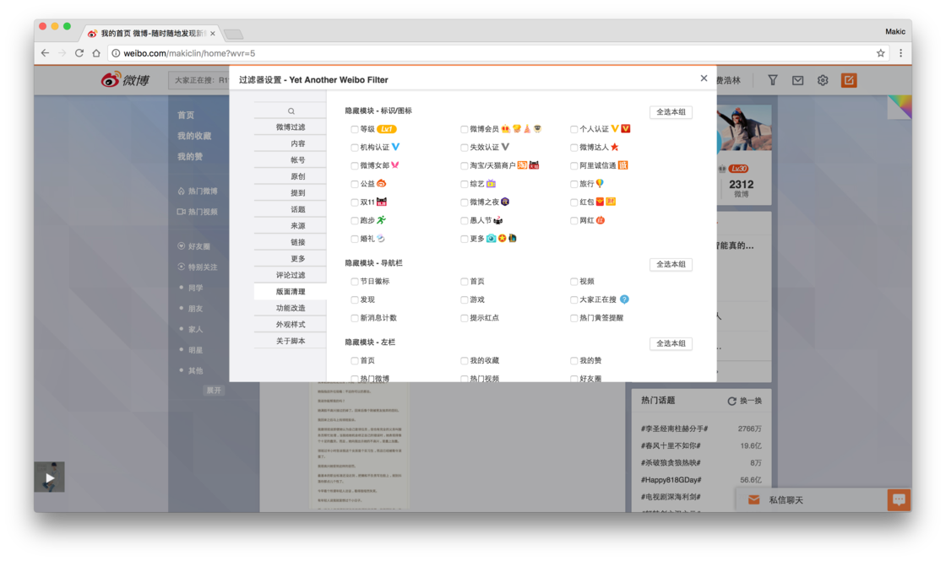Open the 功能改造 tab
946x561 pixels.
(x=291, y=308)
